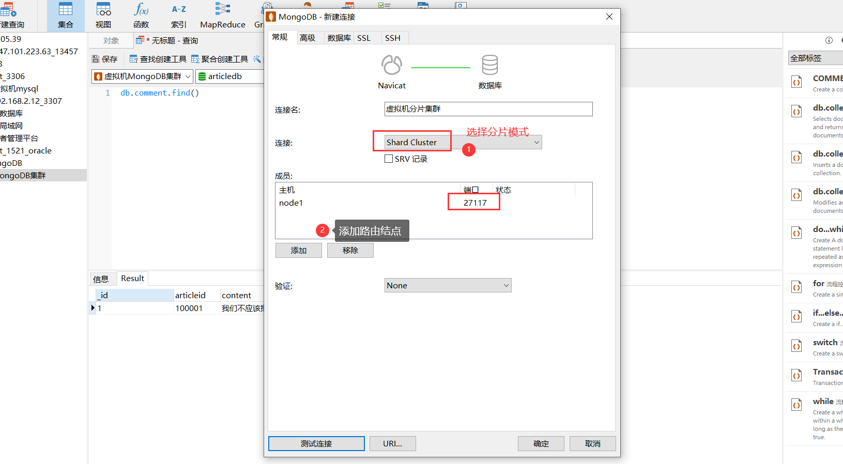Open the 验证 None authentication dropdown
The image size is (843, 464).
pyautogui.click(x=448, y=285)
